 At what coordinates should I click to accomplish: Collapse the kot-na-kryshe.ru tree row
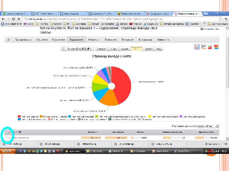[x=9, y=137]
